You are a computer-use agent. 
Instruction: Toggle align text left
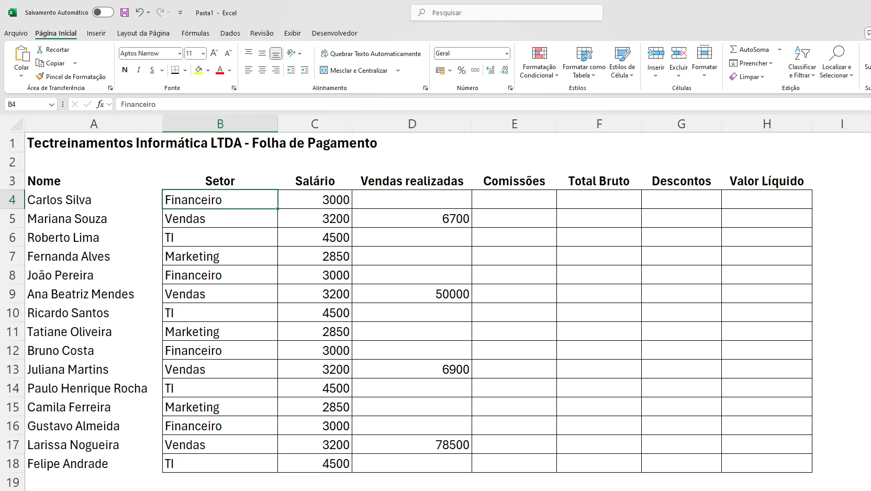[x=249, y=70]
